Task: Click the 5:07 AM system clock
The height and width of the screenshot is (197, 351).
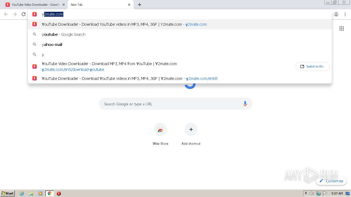Action: pyautogui.click(x=337, y=193)
